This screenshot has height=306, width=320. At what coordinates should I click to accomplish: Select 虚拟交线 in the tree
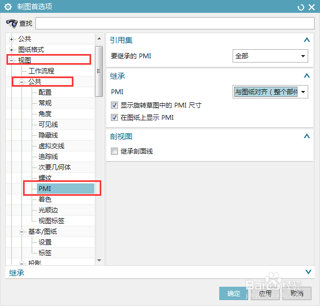coord(51,146)
